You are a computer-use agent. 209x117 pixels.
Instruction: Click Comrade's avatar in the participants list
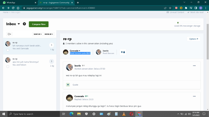pyautogui.click(x=66, y=52)
